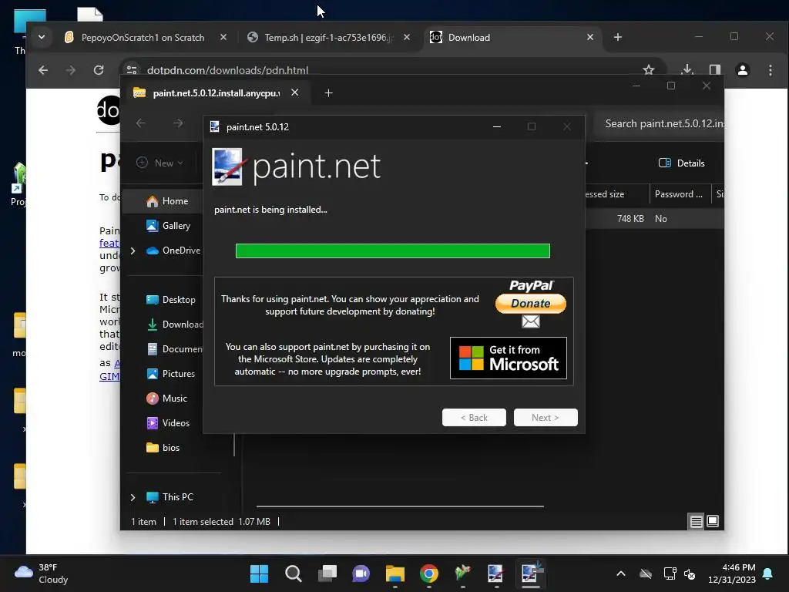The width and height of the screenshot is (789, 592).
Task: Expand the This PC tree node
Action: point(133,497)
